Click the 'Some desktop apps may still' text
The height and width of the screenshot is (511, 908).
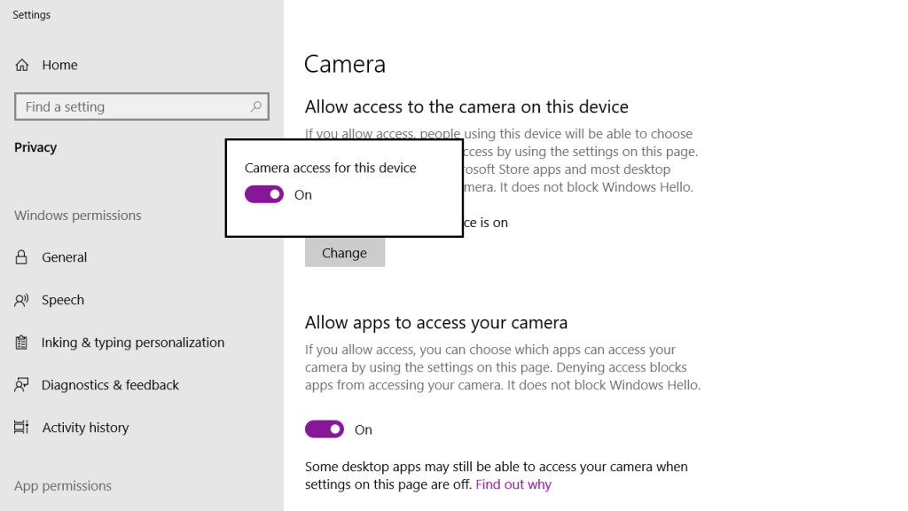click(497, 476)
